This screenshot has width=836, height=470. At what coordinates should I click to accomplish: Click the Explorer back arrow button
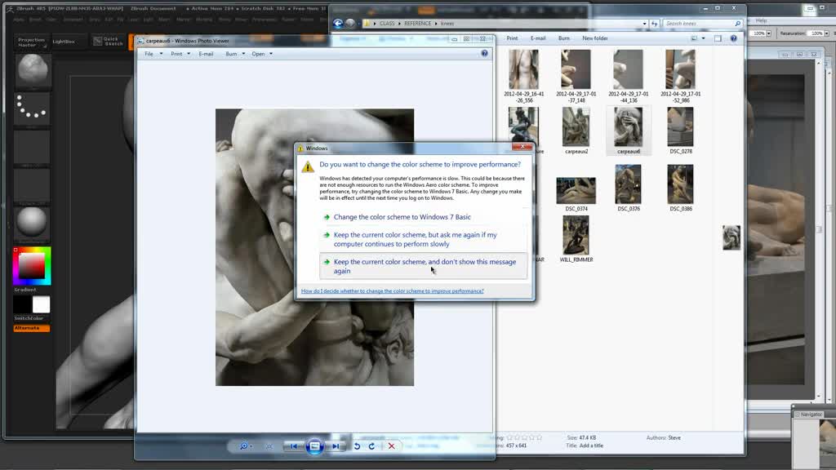tap(338, 24)
